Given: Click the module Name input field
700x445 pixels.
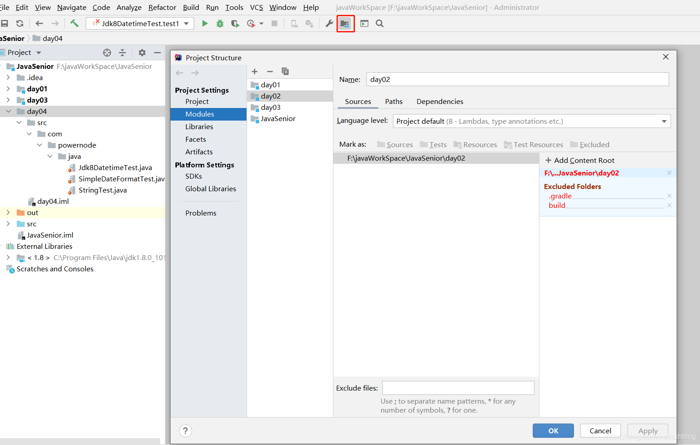Looking at the screenshot, I should (x=518, y=79).
